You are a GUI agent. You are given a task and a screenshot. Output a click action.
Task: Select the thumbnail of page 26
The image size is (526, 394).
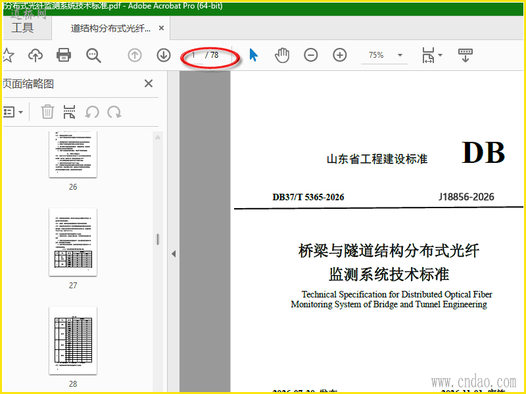pyautogui.click(x=73, y=154)
